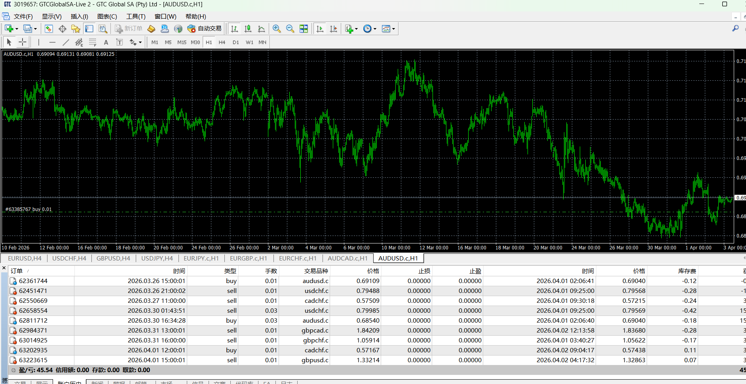Expand the new chart dropdown arrow

[17, 29]
